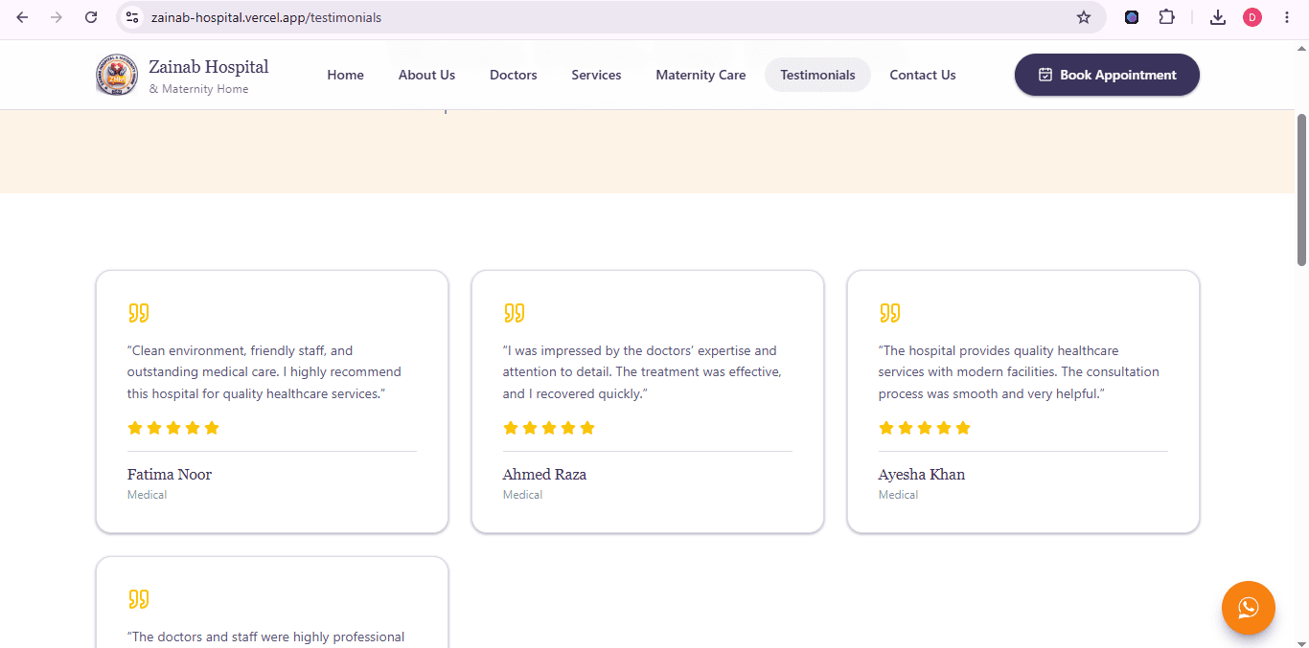
Task: Open the Doctors nav item
Action: (514, 75)
